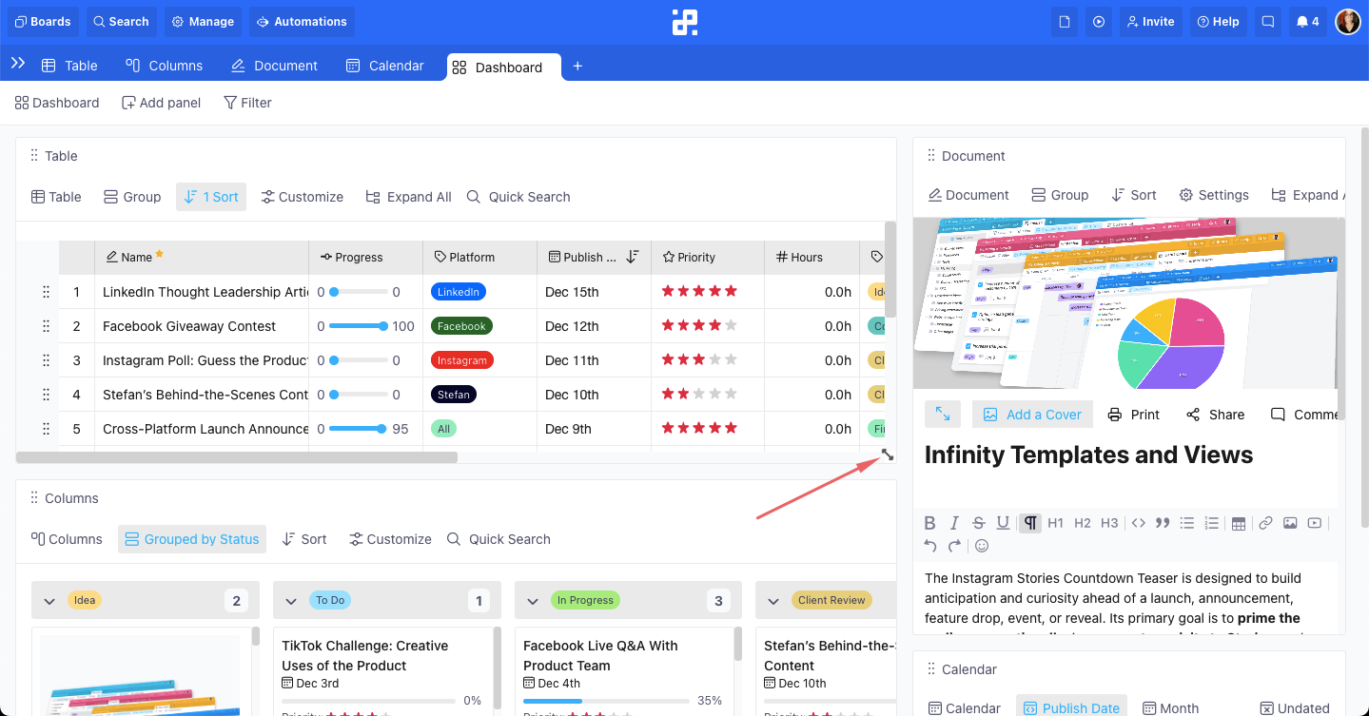This screenshot has width=1369, height=716.
Task: Toggle Publish Date filter in Calendar panel
Action: click(1071, 707)
